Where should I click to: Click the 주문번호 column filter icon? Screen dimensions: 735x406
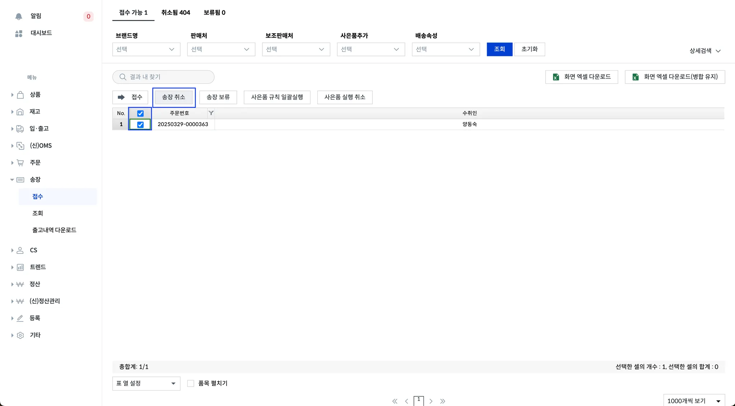tap(211, 113)
